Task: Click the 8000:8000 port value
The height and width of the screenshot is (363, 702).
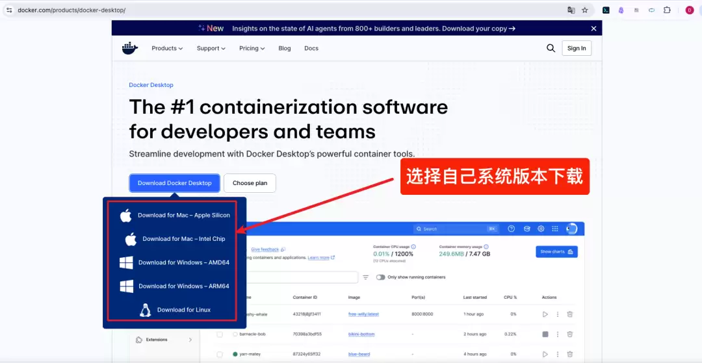Action: (422, 314)
